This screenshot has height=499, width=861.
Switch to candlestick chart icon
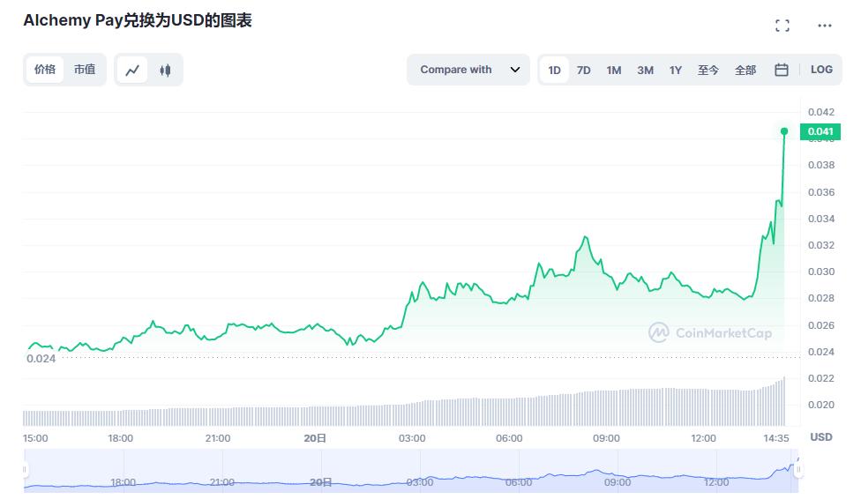[165, 71]
